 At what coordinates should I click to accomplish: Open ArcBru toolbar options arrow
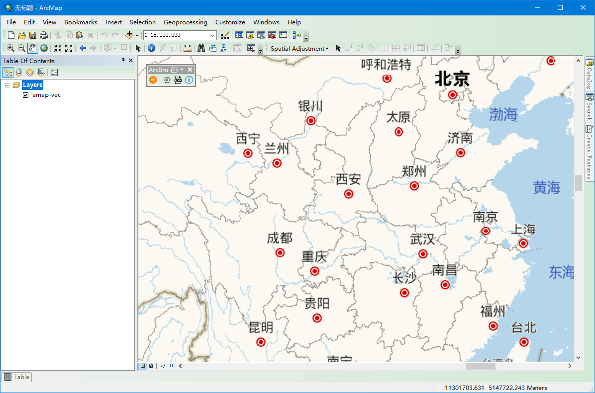click(x=182, y=70)
